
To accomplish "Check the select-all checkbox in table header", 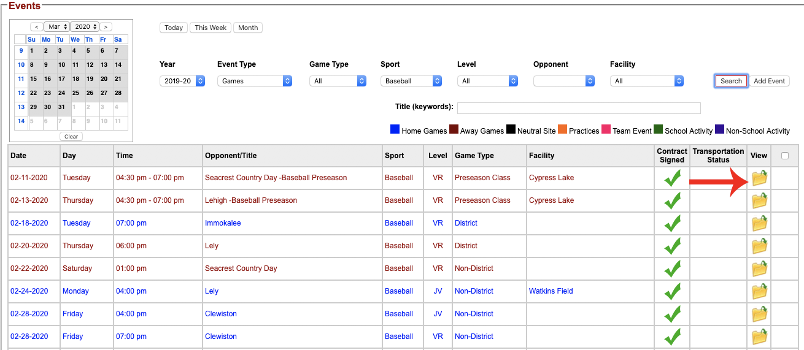I will [785, 156].
